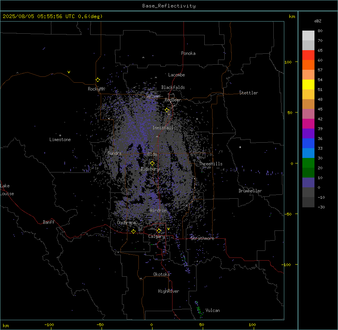Click the Airdrie label
Viewport: 338px width, 330px height.
(158, 210)
